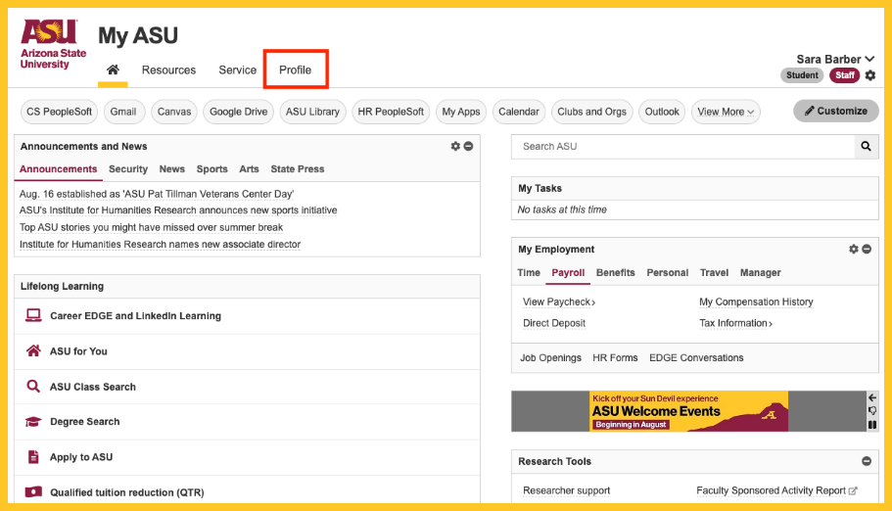Screen dimensions: 892x511
Task: Switch to the Travel tab
Action: click(714, 272)
